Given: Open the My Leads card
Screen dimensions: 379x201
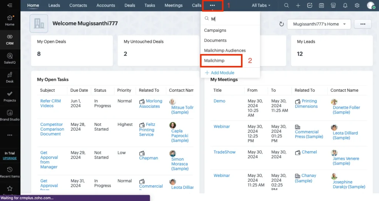Looking at the screenshot, I should [x=332, y=51].
